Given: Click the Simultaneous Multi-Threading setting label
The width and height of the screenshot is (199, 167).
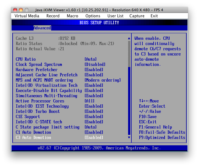Looking at the screenshot, I should (46, 96).
